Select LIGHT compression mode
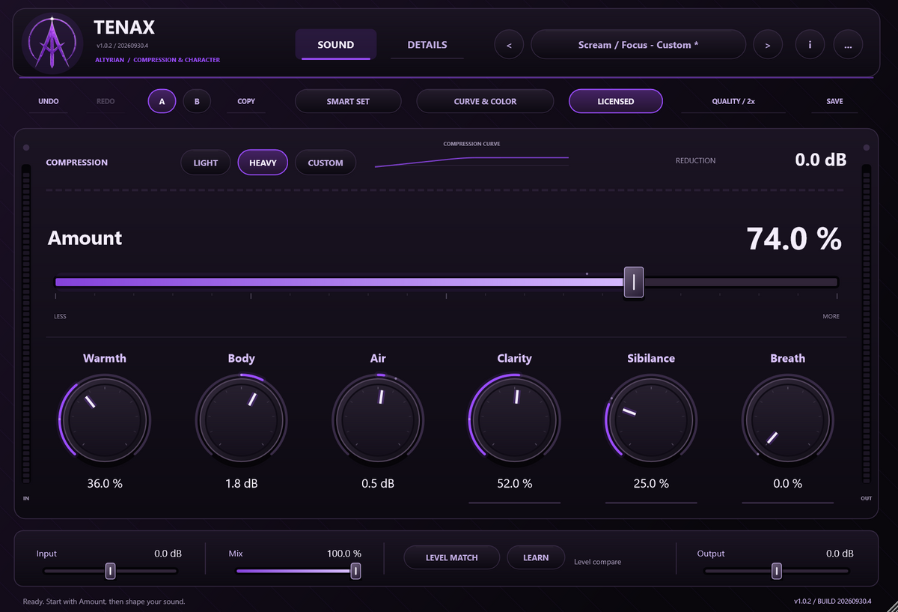 [x=206, y=163]
